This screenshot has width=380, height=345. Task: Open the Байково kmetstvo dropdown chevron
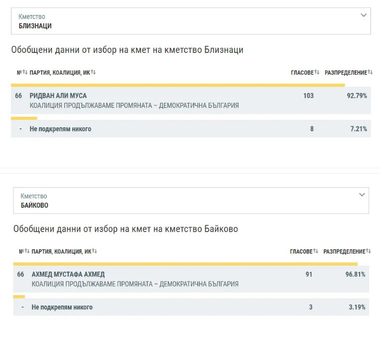(x=362, y=195)
